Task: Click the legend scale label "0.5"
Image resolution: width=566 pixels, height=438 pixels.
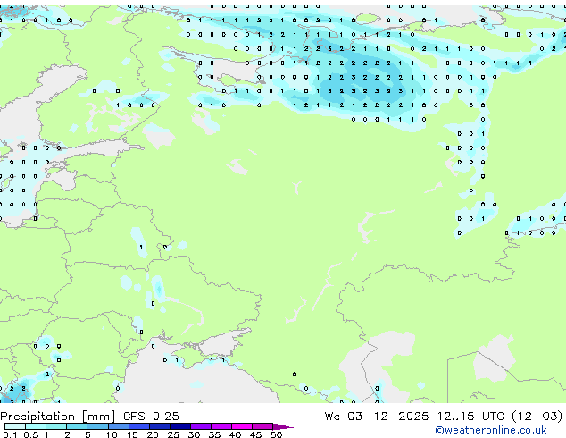Action: pos(31,434)
